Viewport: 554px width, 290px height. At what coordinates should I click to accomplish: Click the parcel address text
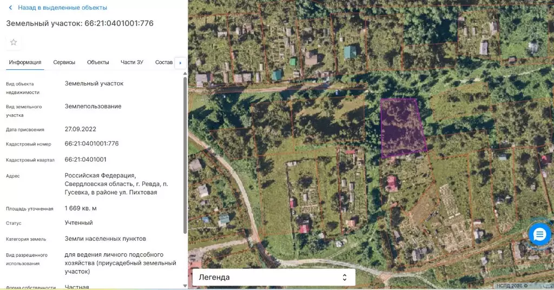(x=111, y=184)
